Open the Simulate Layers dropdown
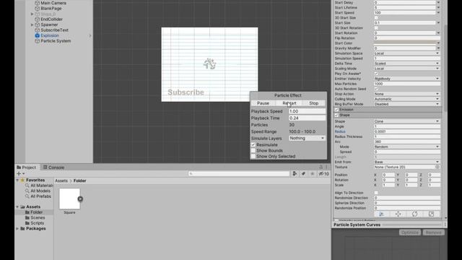462x260 pixels. (x=307, y=138)
